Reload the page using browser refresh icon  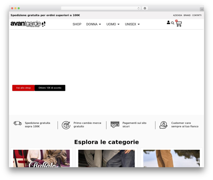tap(138, 9)
